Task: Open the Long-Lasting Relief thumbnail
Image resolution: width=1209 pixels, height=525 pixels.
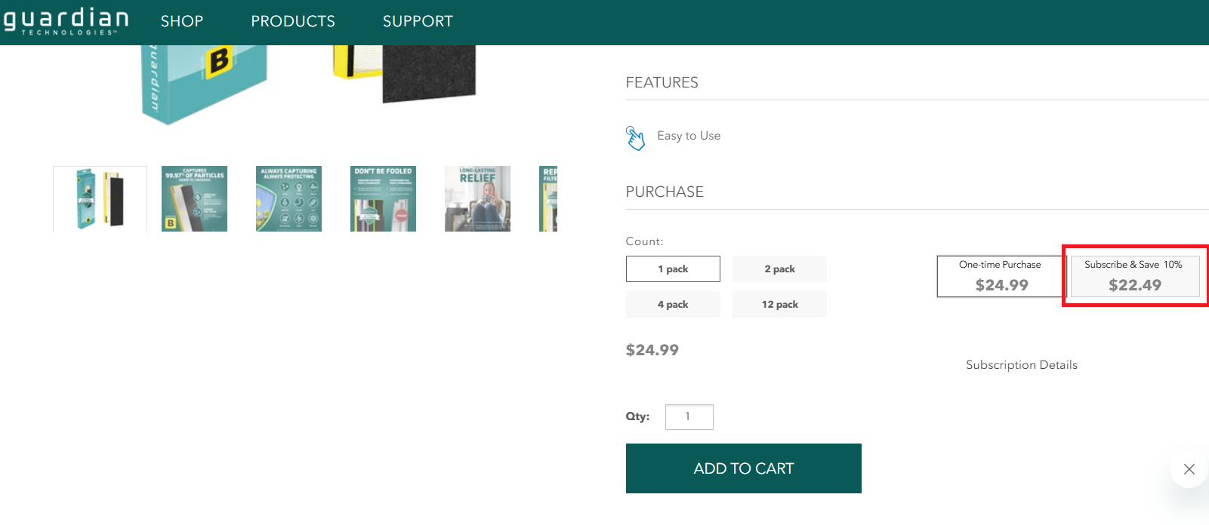Action: [x=477, y=199]
